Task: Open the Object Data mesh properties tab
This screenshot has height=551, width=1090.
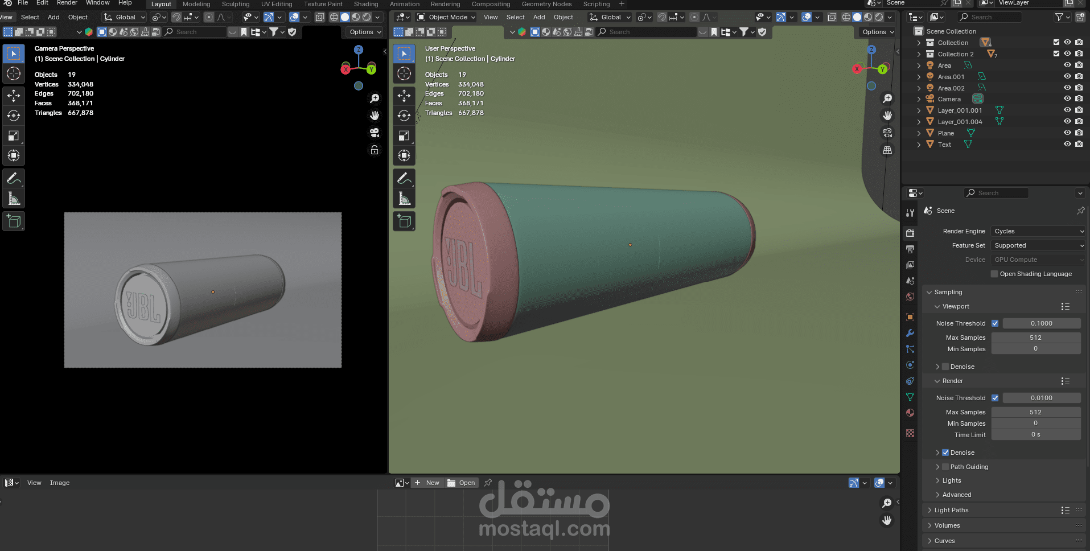Action: click(910, 397)
